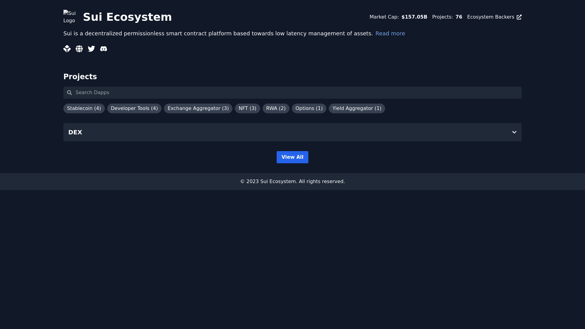585x329 pixels.
Task: Follow the Read more link
Action: [390, 34]
